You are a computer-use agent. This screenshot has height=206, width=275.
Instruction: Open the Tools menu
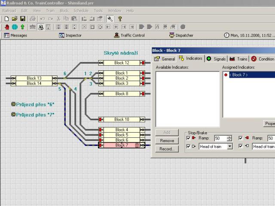pyautogui.click(x=98, y=11)
